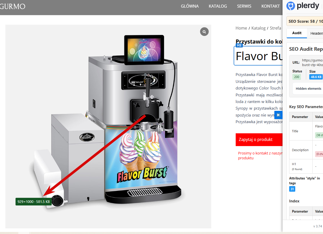The image size is (323, 234).
Task: Go to SERWIS page in navigation
Action: coord(244,6)
